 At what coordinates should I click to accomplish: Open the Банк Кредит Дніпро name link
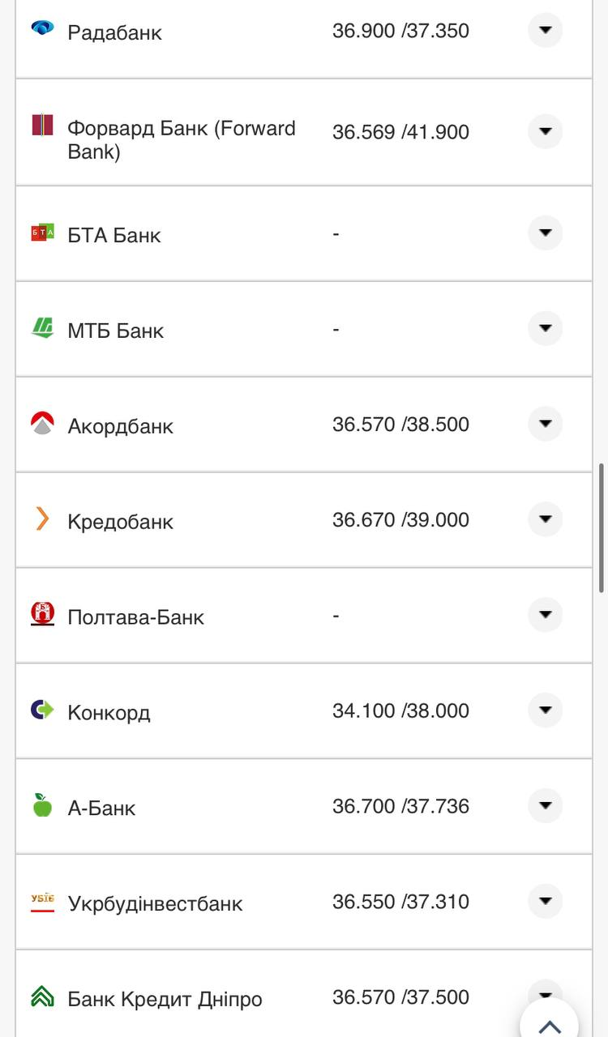[165, 999]
